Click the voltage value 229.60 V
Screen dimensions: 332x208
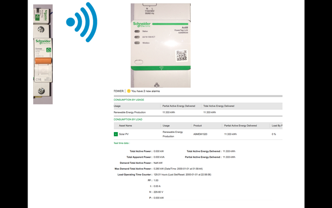coord(158,192)
